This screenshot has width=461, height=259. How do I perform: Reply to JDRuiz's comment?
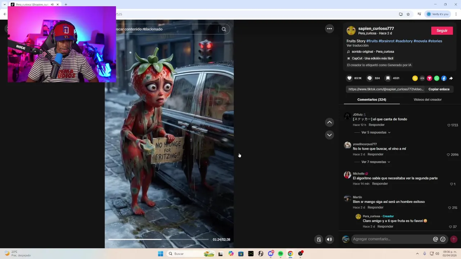(376, 125)
